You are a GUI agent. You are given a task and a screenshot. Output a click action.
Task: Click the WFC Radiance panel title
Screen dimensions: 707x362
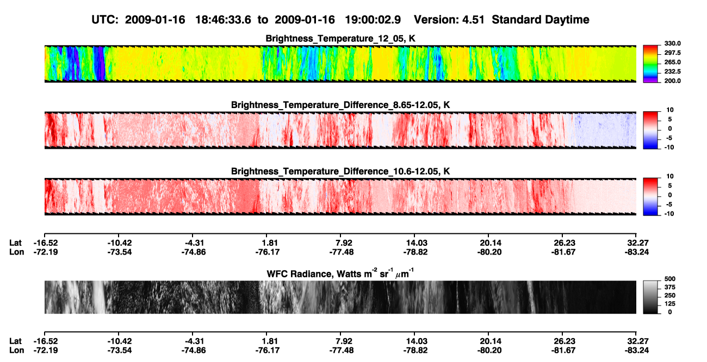(x=341, y=275)
